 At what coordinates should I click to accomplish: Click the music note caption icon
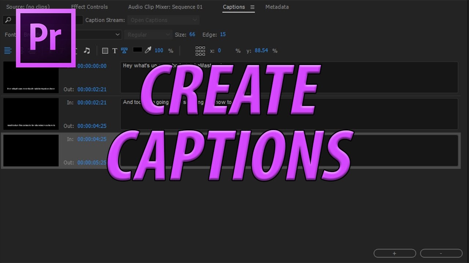click(87, 50)
